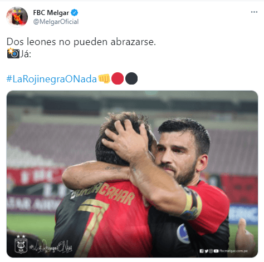Viewport: 264px width, 262px height.
Task: Click the Melgar crest watermark in photo
Action: pyautogui.click(x=21, y=244)
